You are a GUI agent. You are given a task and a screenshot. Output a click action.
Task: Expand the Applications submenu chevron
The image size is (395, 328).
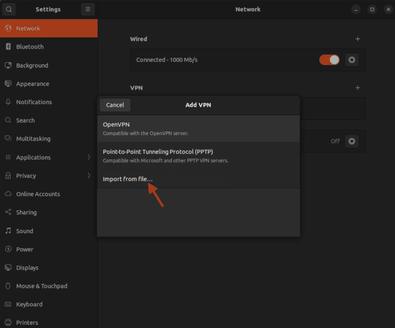pyautogui.click(x=88, y=157)
